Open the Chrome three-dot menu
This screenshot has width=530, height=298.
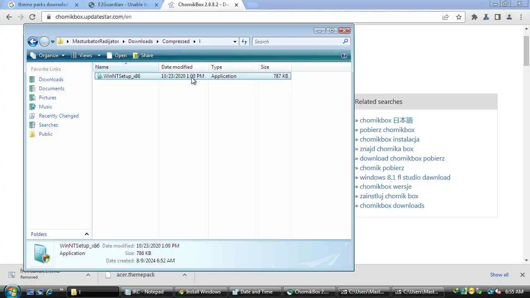(x=521, y=17)
